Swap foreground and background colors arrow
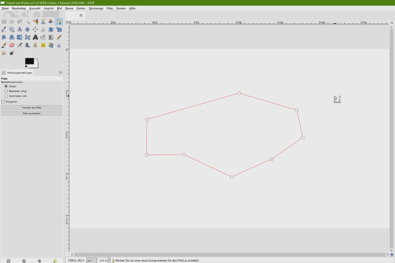Image resolution: width=395 pixels, height=263 pixels. 37,59
